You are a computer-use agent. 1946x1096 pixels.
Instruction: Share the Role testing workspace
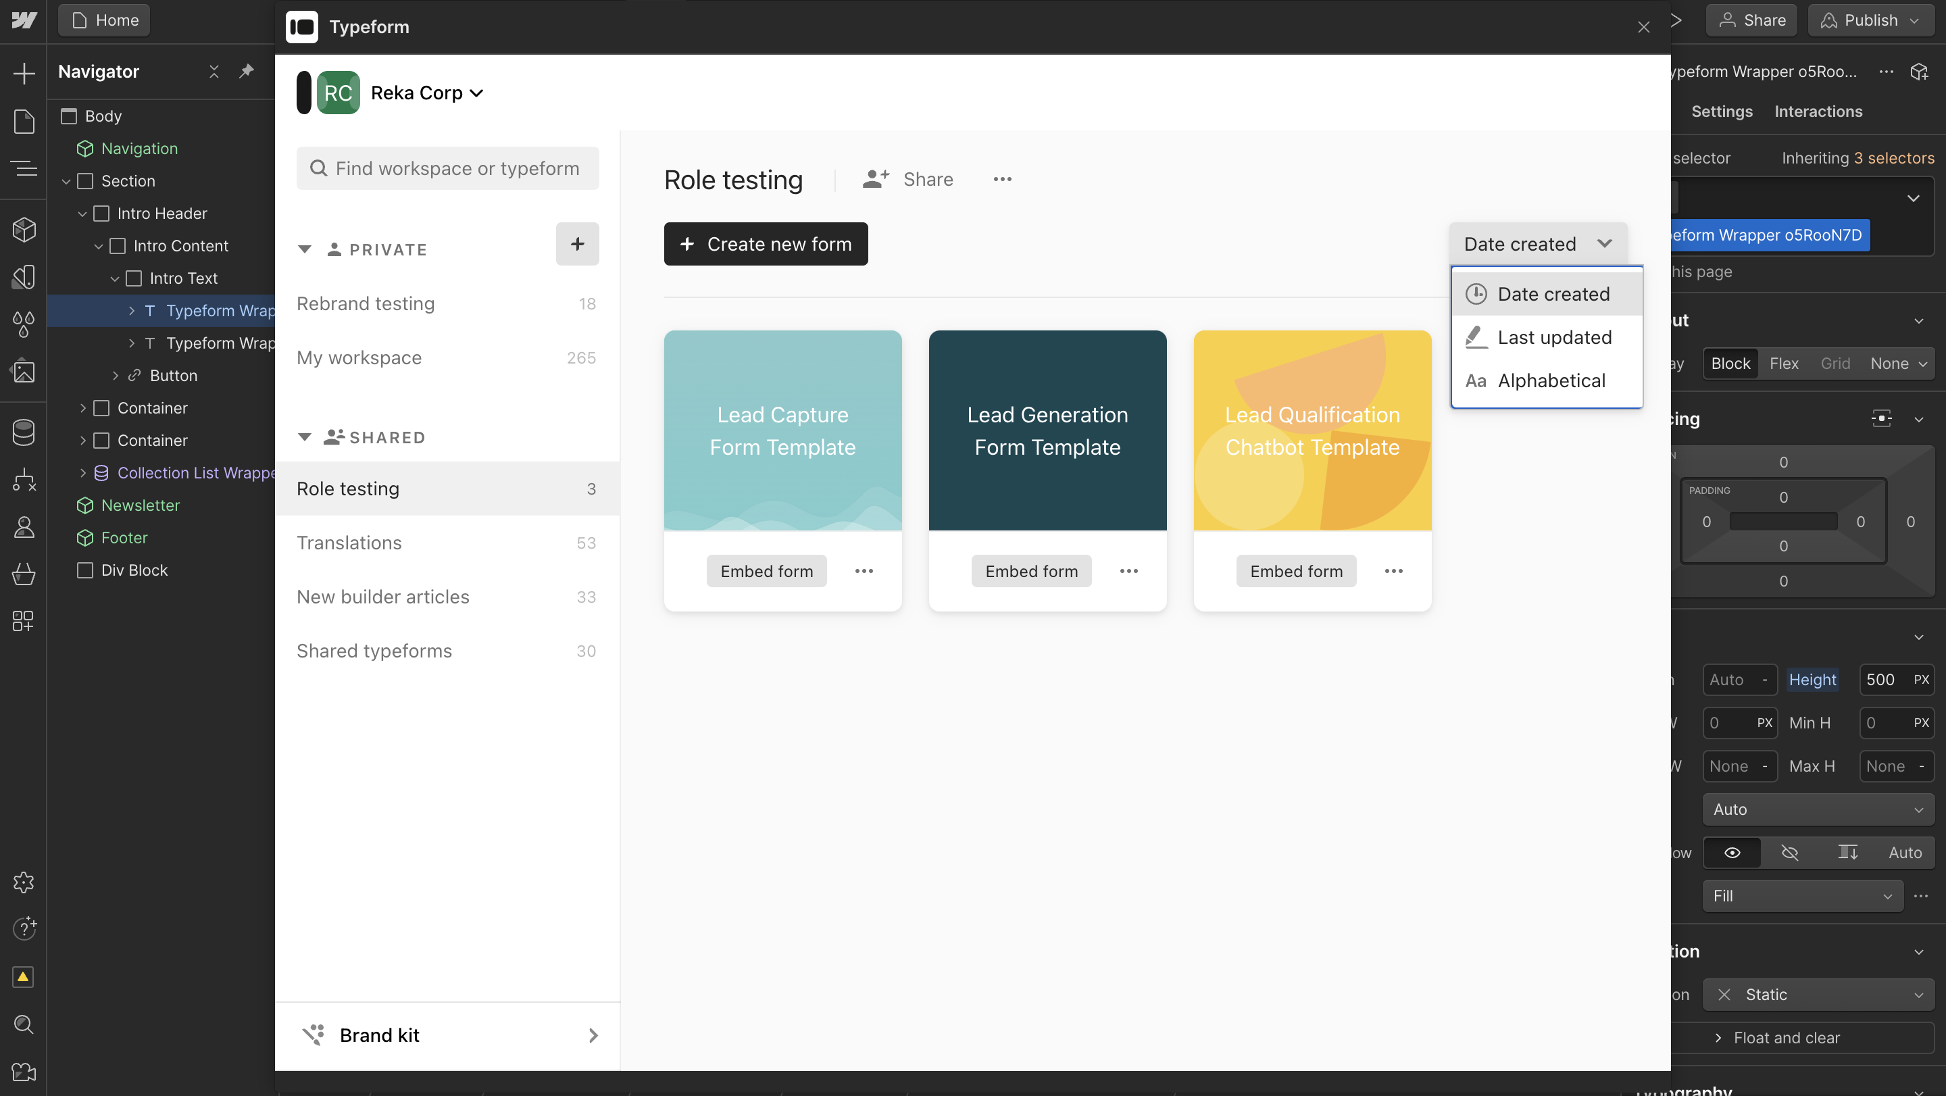(x=907, y=179)
